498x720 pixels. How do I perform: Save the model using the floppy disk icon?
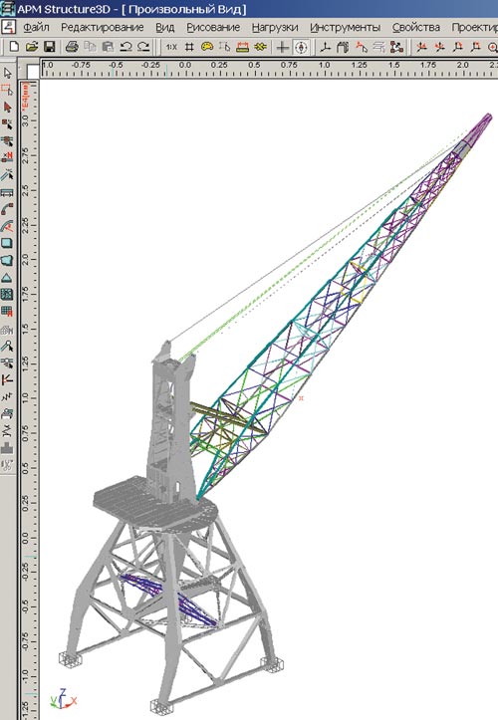pyautogui.click(x=49, y=47)
